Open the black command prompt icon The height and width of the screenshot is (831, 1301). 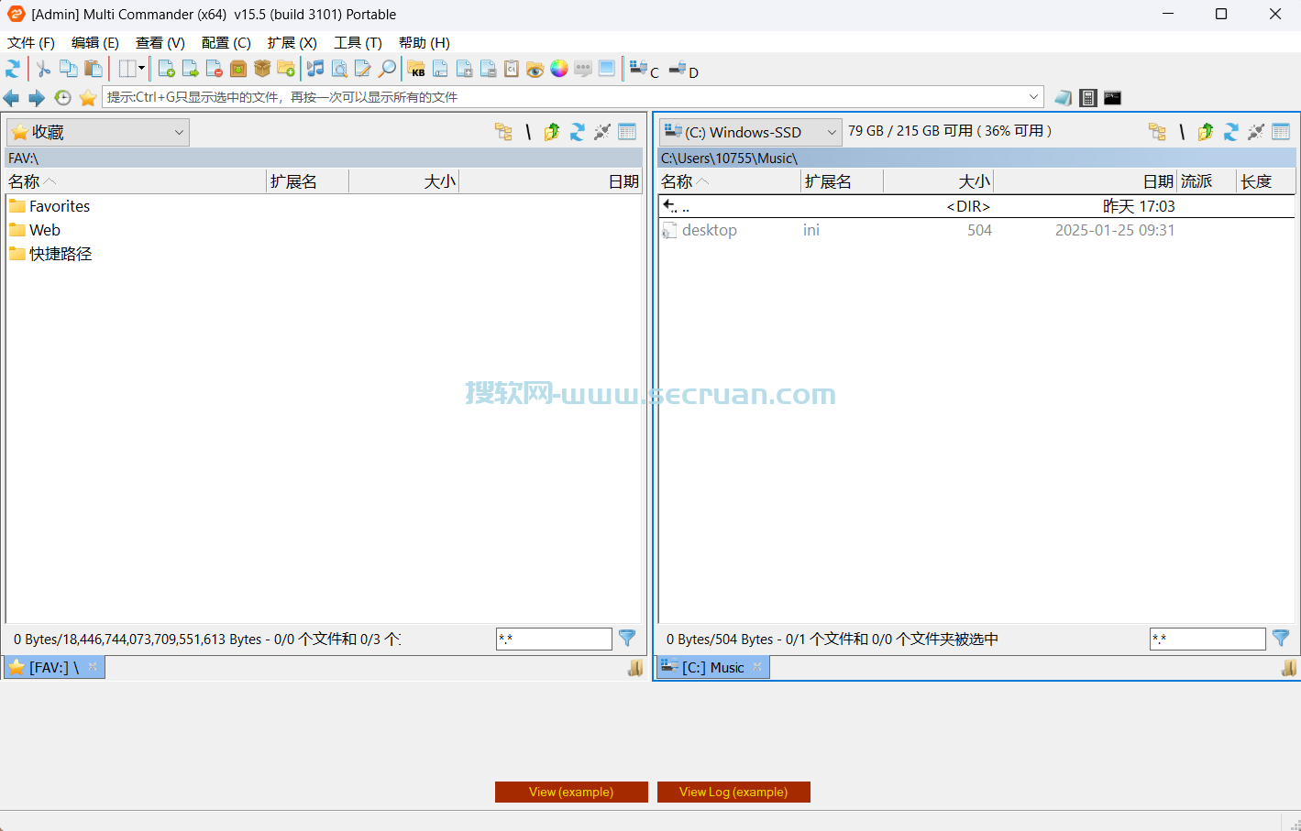(1112, 97)
